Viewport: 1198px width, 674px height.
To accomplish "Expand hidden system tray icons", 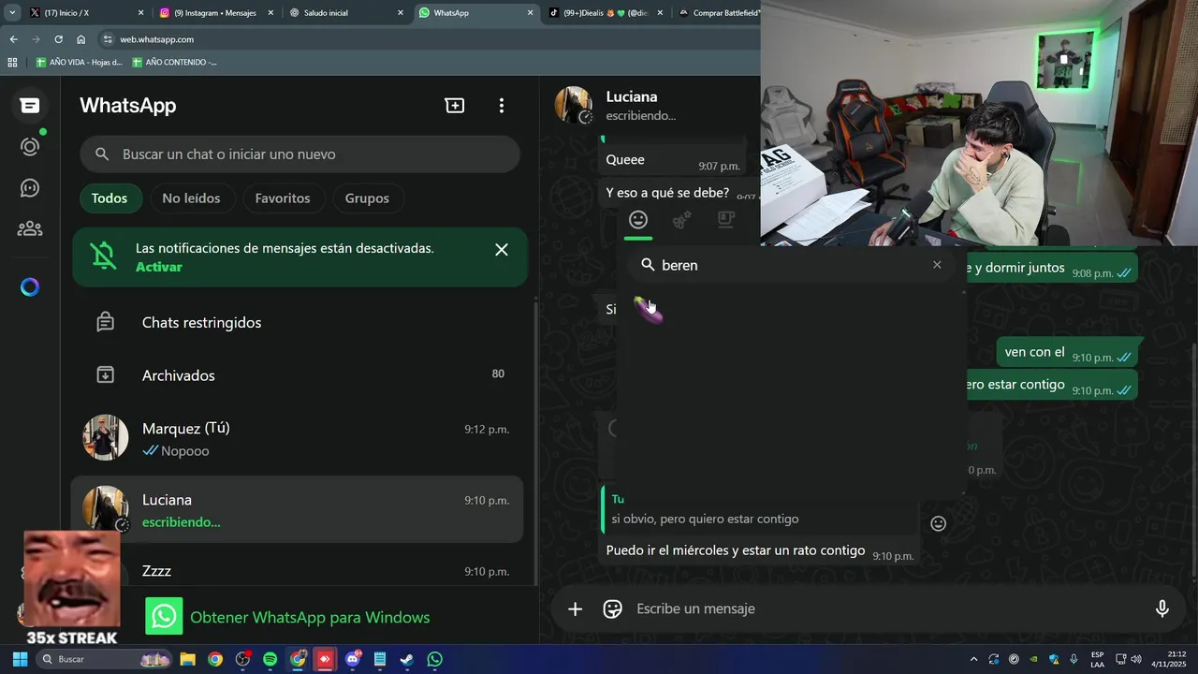I will click(973, 659).
